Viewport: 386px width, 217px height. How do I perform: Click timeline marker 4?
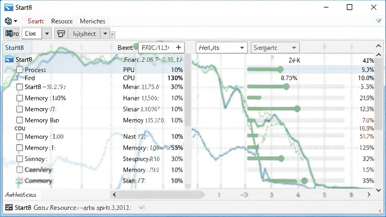[298, 195]
